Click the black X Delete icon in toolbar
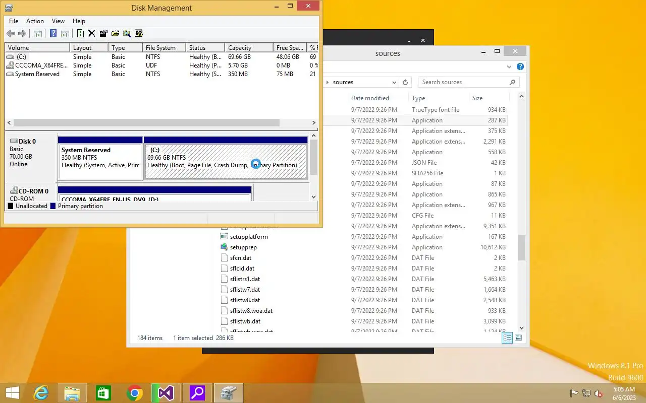Viewport: 646px width, 403px height. [92, 34]
